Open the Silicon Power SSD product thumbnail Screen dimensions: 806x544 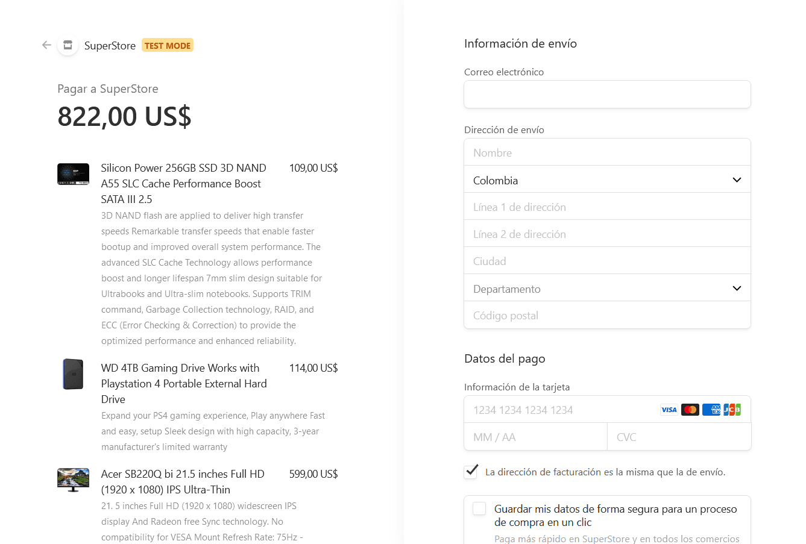(73, 174)
